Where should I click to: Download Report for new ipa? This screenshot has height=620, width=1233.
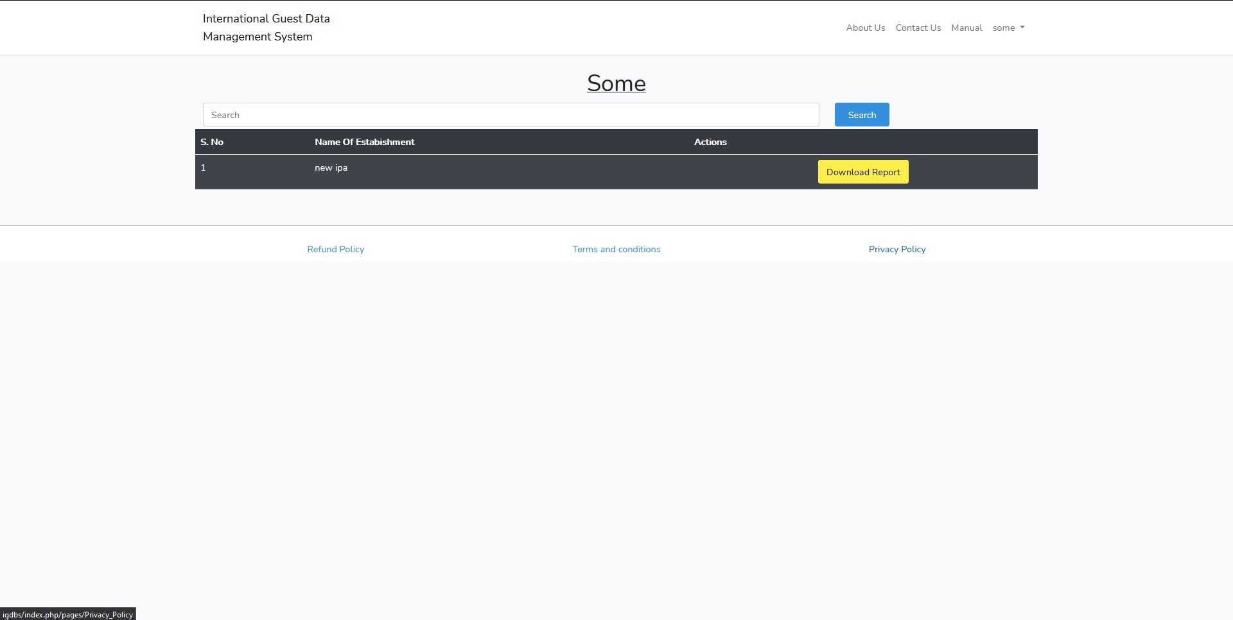tap(862, 172)
